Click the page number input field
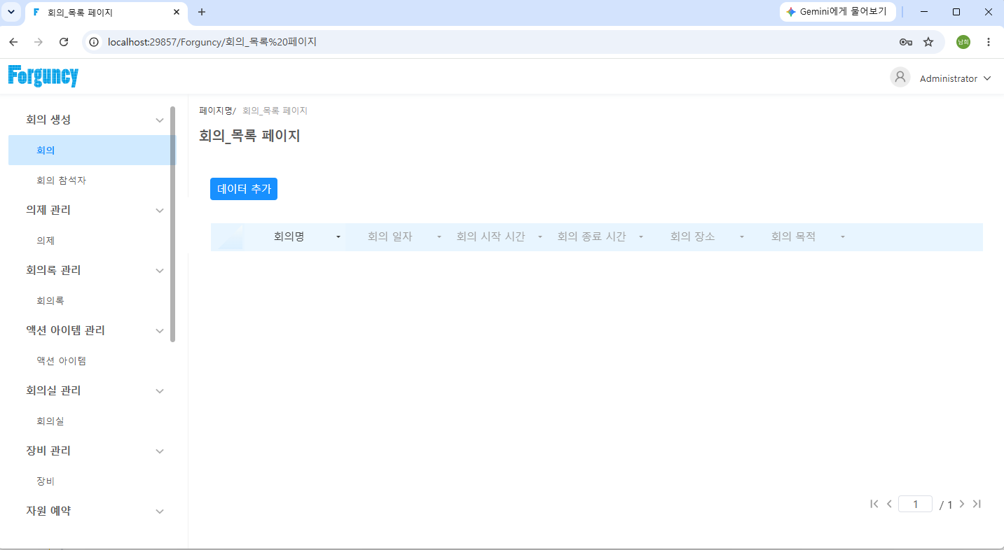The height and width of the screenshot is (550, 1004). 915,504
